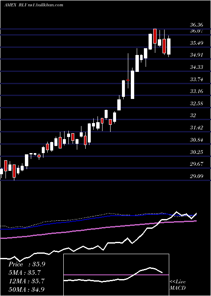Click the 33.16 price level label
This screenshot has width=211, height=296.
197,91
